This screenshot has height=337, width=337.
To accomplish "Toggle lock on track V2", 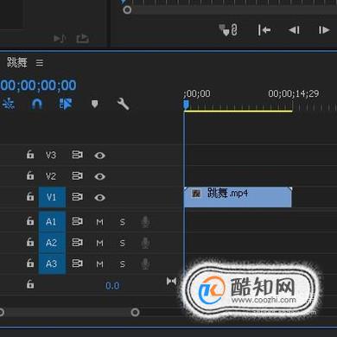I will coord(30,175).
